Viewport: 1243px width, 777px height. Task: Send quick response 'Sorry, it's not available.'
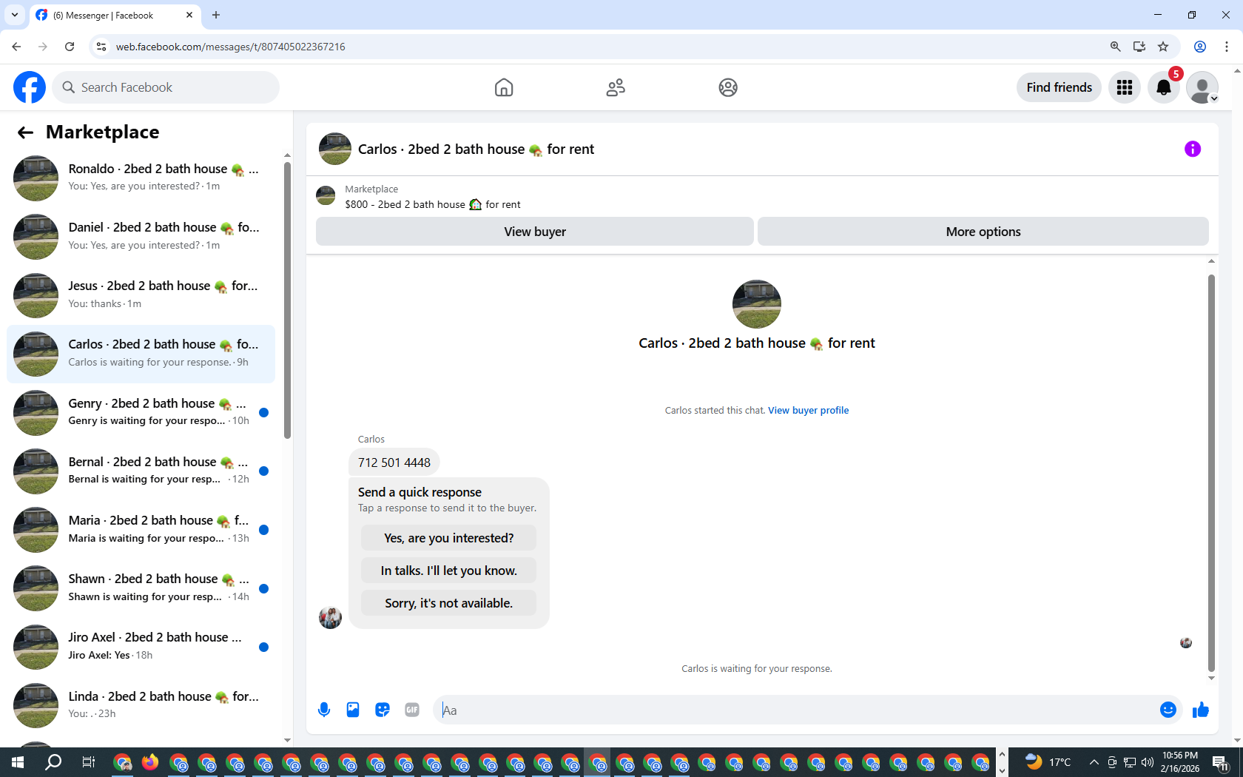pos(448,603)
